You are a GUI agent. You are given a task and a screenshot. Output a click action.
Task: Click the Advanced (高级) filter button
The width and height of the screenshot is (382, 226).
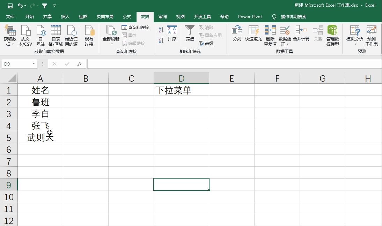(x=206, y=44)
